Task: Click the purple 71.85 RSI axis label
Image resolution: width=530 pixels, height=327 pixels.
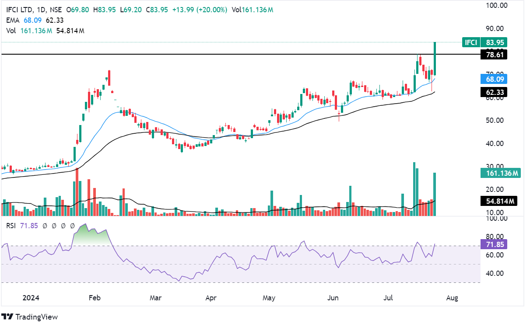Action: tap(493, 244)
